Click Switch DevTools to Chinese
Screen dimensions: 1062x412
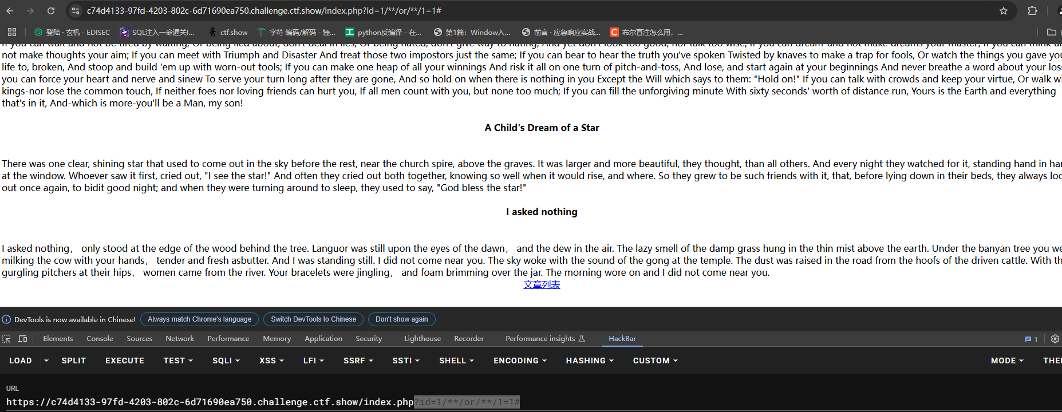313,319
